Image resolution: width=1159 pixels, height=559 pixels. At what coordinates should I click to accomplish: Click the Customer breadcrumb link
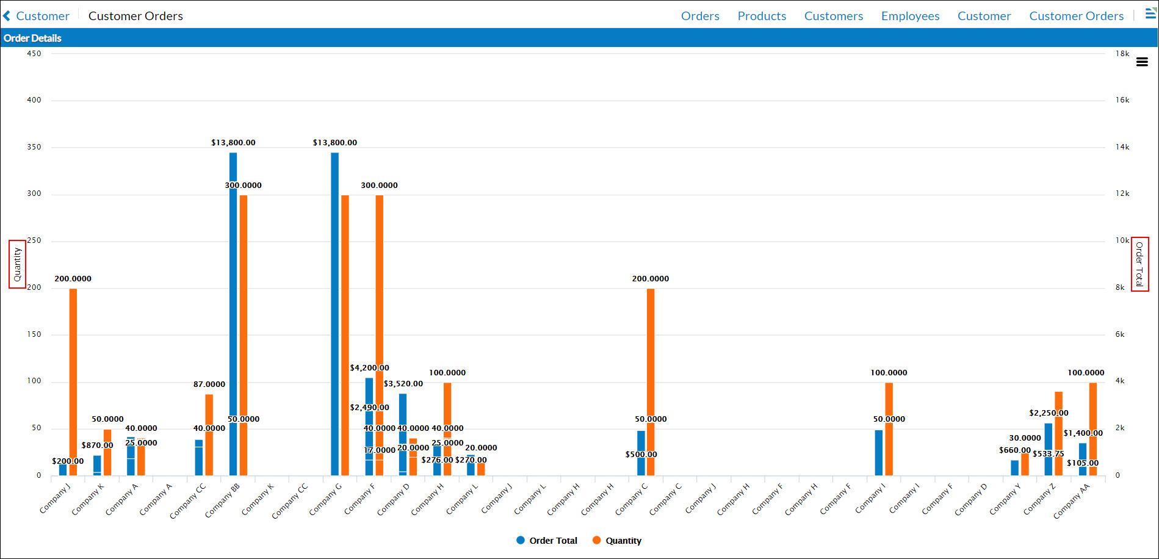[43, 15]
